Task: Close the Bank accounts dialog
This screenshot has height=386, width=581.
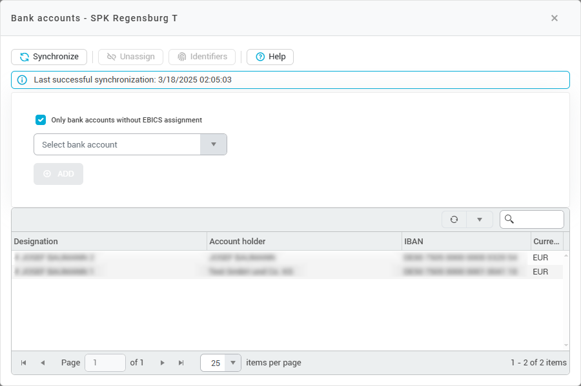Action: (x=555, y=18)
